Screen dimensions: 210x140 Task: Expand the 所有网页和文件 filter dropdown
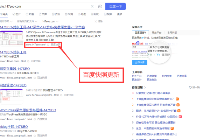click(27, 21)
